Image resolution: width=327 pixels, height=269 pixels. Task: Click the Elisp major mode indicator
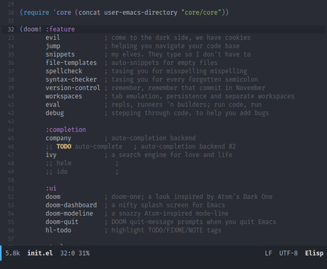pyautogui.click(x=314, y=253)
